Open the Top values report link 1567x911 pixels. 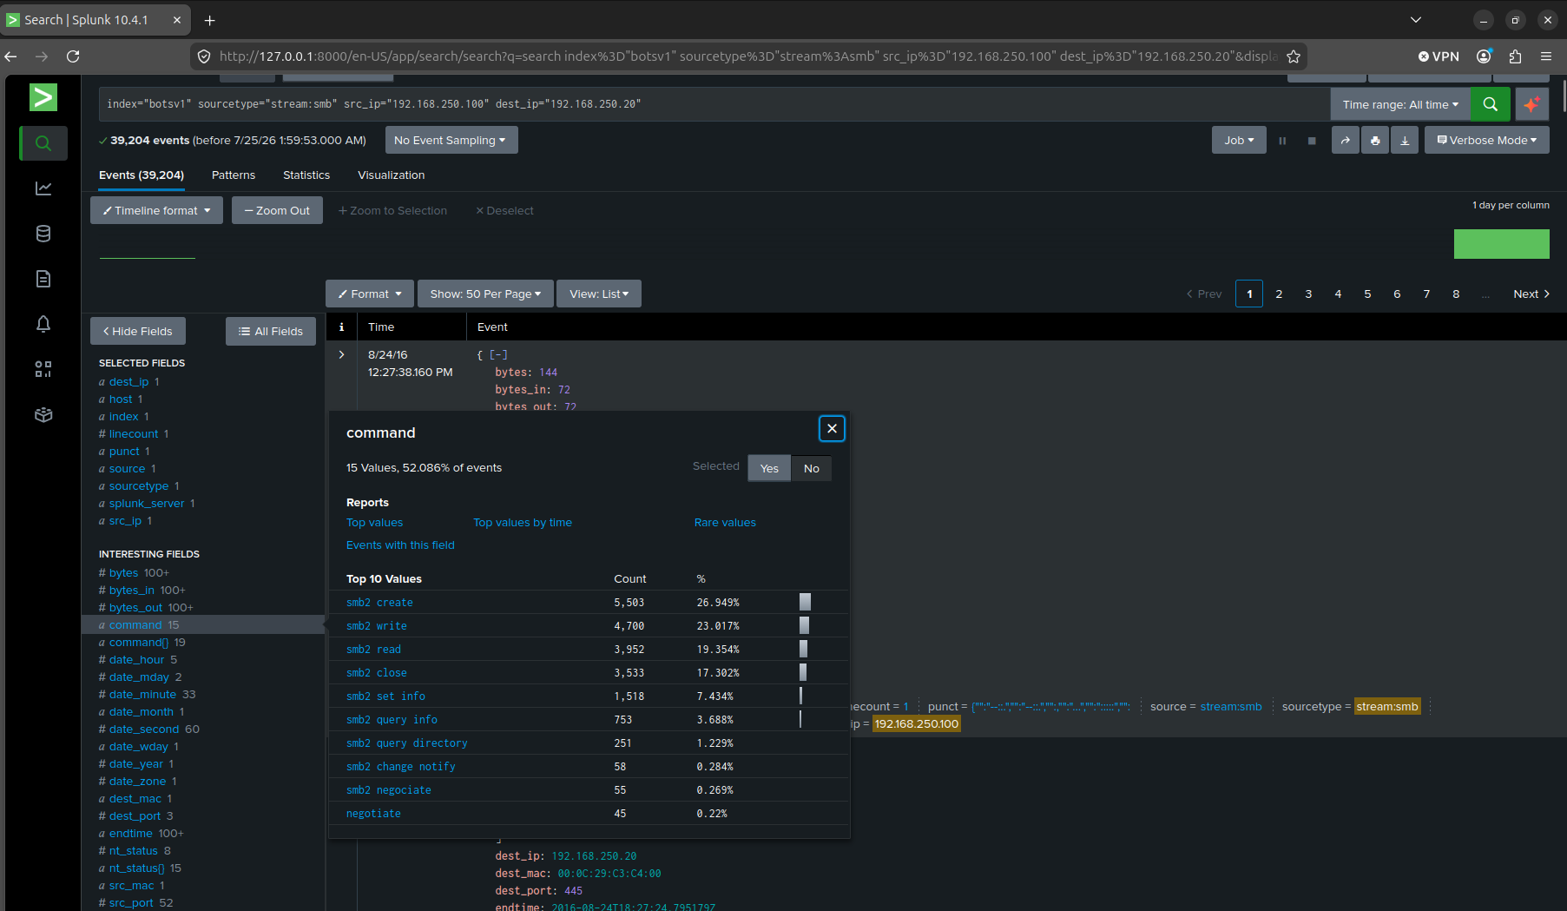(374, 523)
